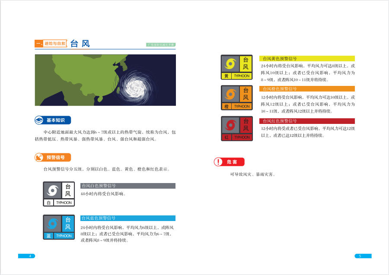Click the 台风白色预警信号 gray heading bar
The height and width of the screenshot is (275, 389).
(128, 186)
